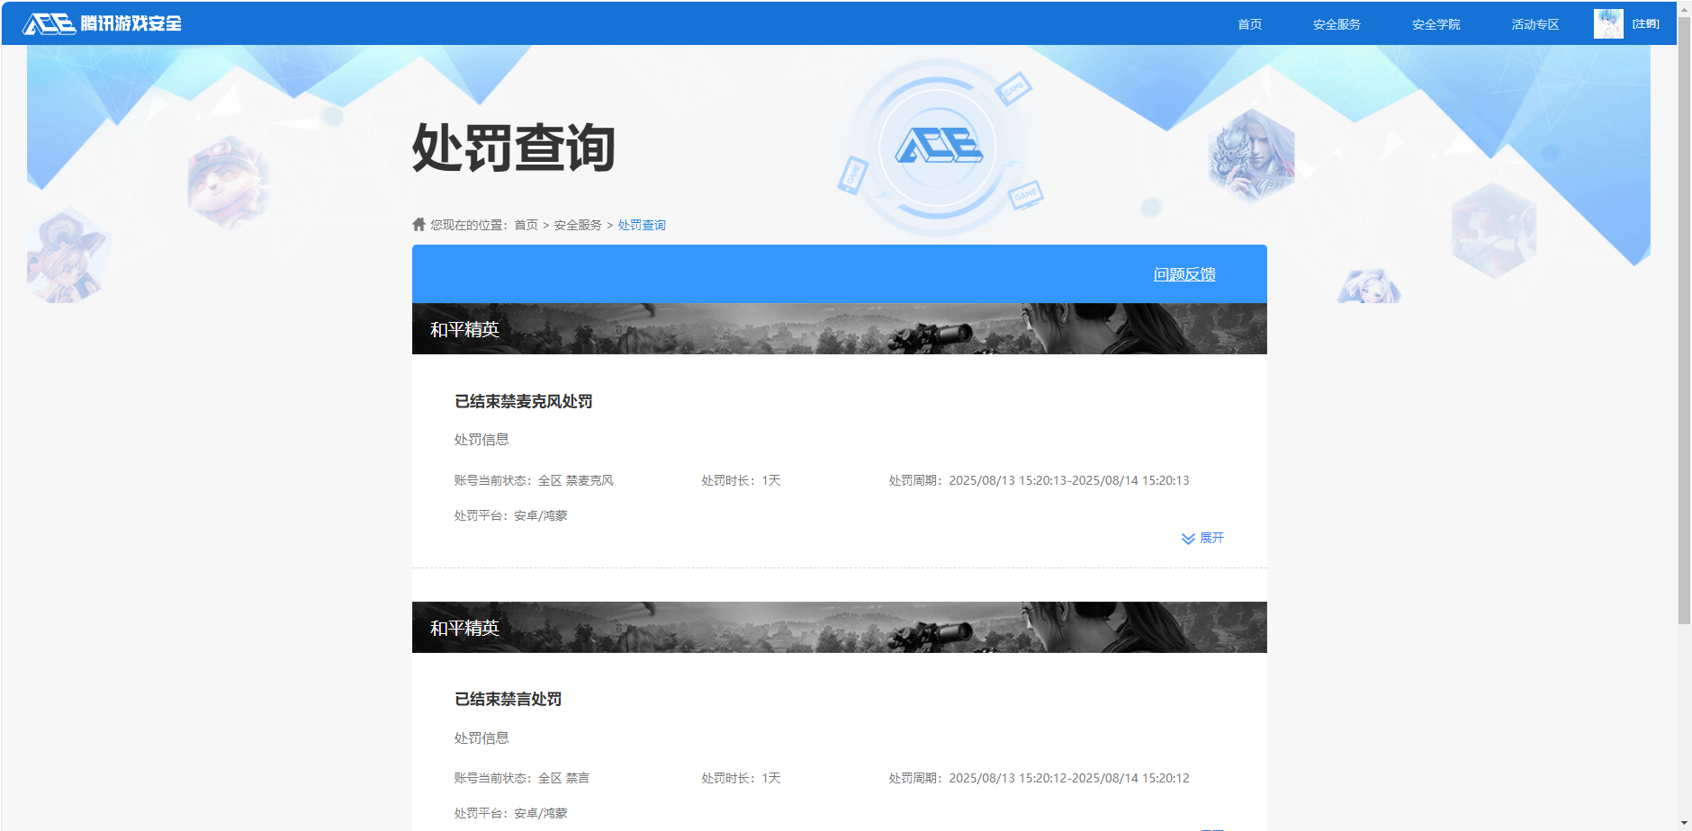1692x831 pixels.
Task: Click the first 和平精英 game banner
Action: coord(839,328)
